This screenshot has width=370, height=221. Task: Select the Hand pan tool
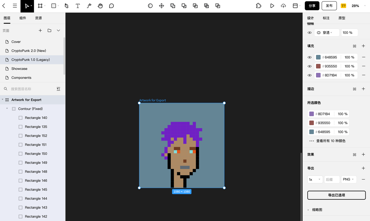pyautogui.click(x=100, y=6)
